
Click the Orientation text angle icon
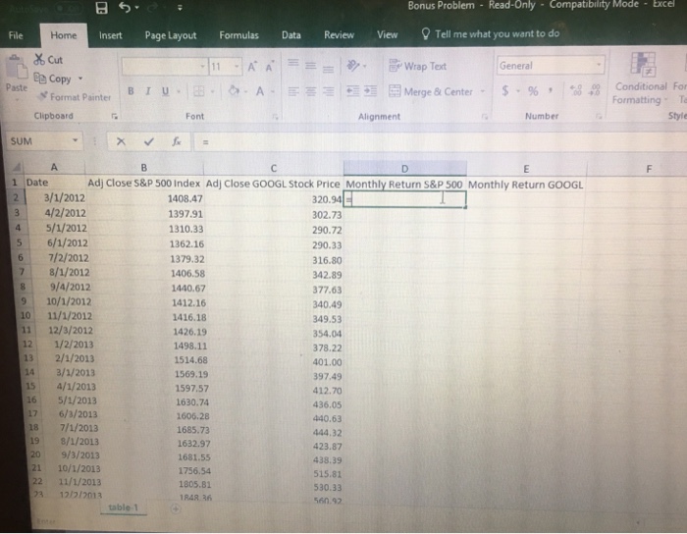click(x=353, y=66)
